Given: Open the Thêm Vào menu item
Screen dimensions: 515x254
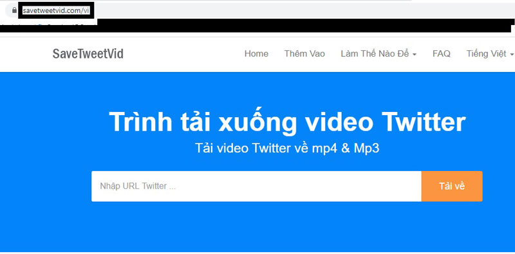Looking at the screenshot, I should click(x=304, y=54).
